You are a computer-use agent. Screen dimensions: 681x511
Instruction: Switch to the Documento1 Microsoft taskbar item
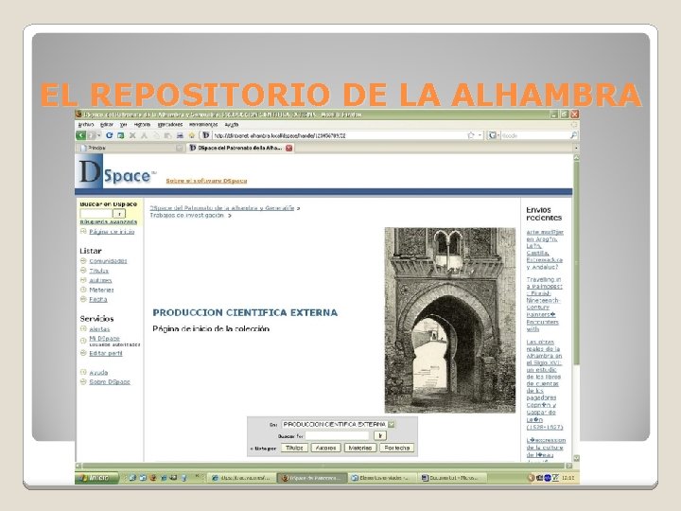(x=452, y=478)
